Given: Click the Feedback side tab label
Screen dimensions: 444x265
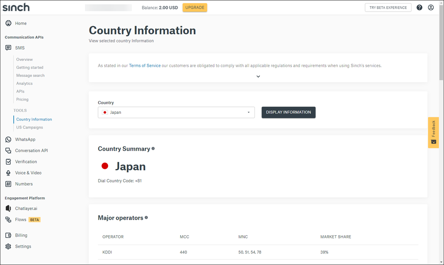Looking at the screenshot, I should coord(433,128).
